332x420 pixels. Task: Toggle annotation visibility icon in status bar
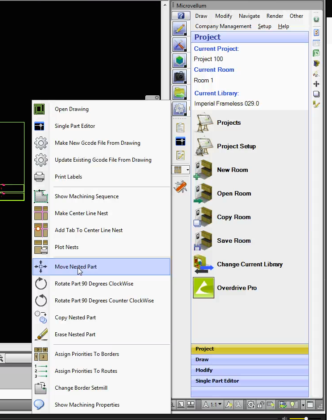point(229,404)
